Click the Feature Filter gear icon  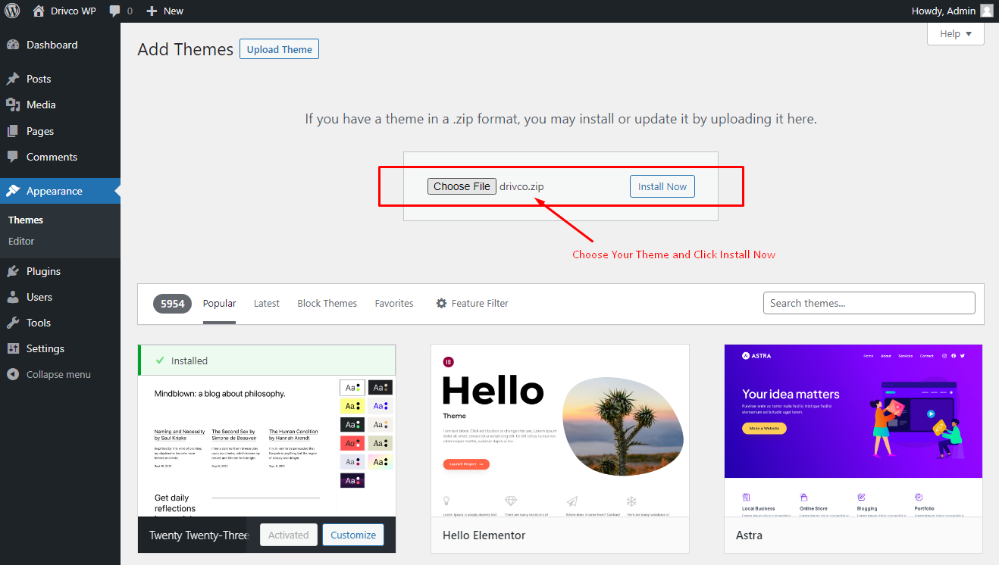tap(441, 303)
